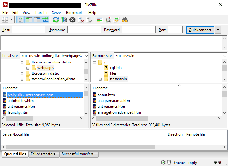This screenshot has width=228, height=166.
Task: Click the green refresh file lists icon
Action: point(56,20)
